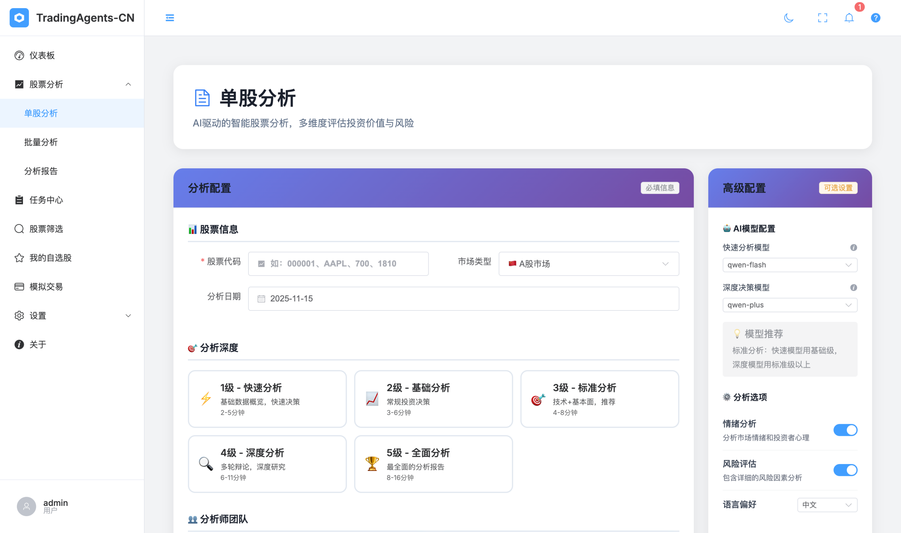Collapse the sidebar with the top toolbar icon

pos(169,18)
